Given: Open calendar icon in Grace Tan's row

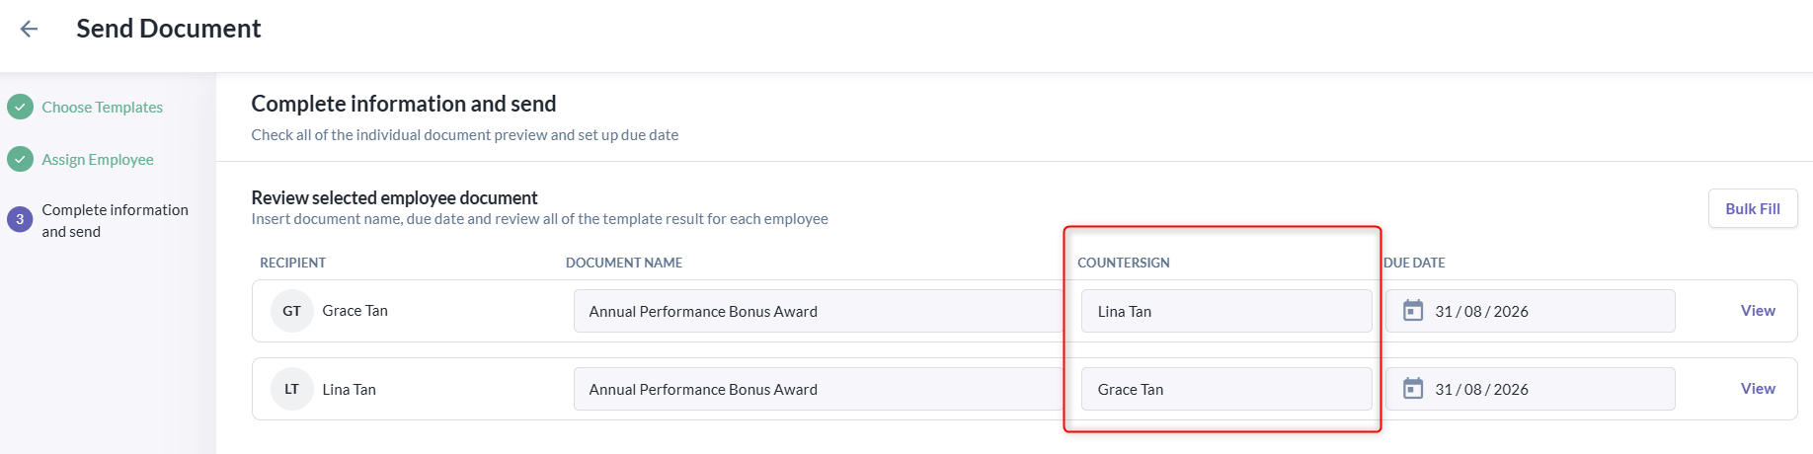Looking at the screenshot, I should (1413, 311).
